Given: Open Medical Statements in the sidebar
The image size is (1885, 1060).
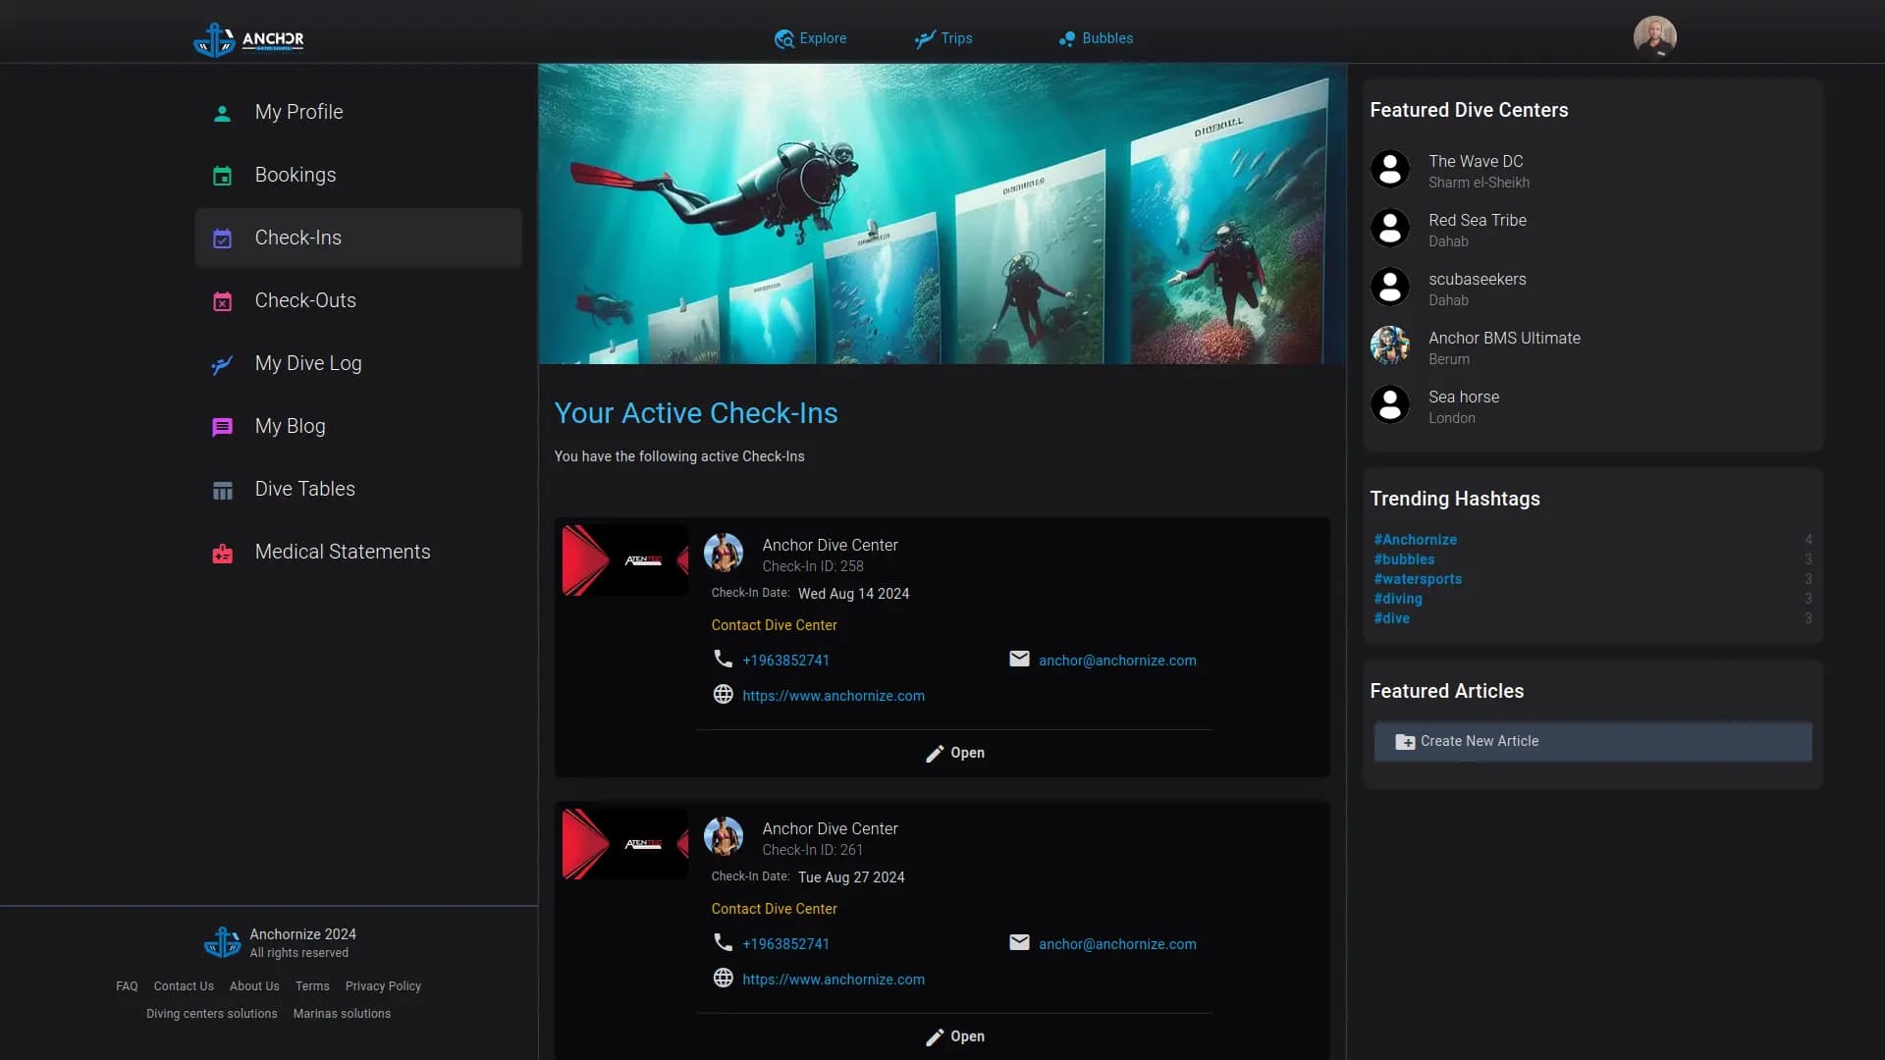Looking at the screenshot, I should 343,552.
